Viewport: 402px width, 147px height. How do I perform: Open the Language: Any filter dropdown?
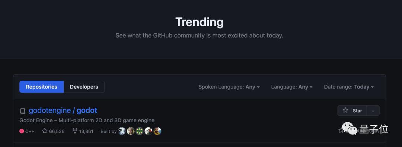tap(292, 87)
